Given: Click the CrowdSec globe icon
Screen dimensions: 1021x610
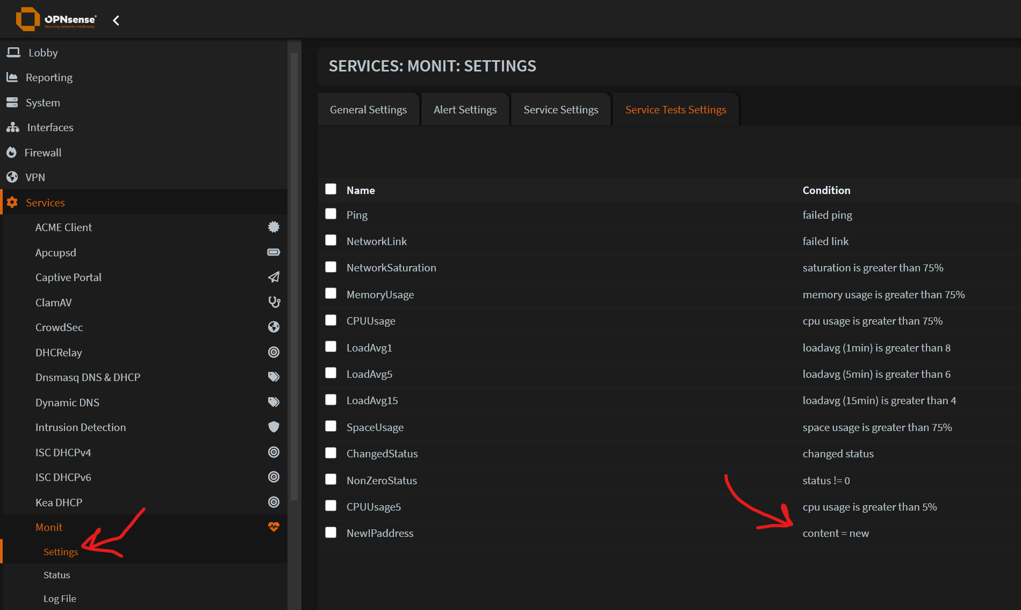Looking at the screenshot, I should pyautogui.click(x=274, y=327).
